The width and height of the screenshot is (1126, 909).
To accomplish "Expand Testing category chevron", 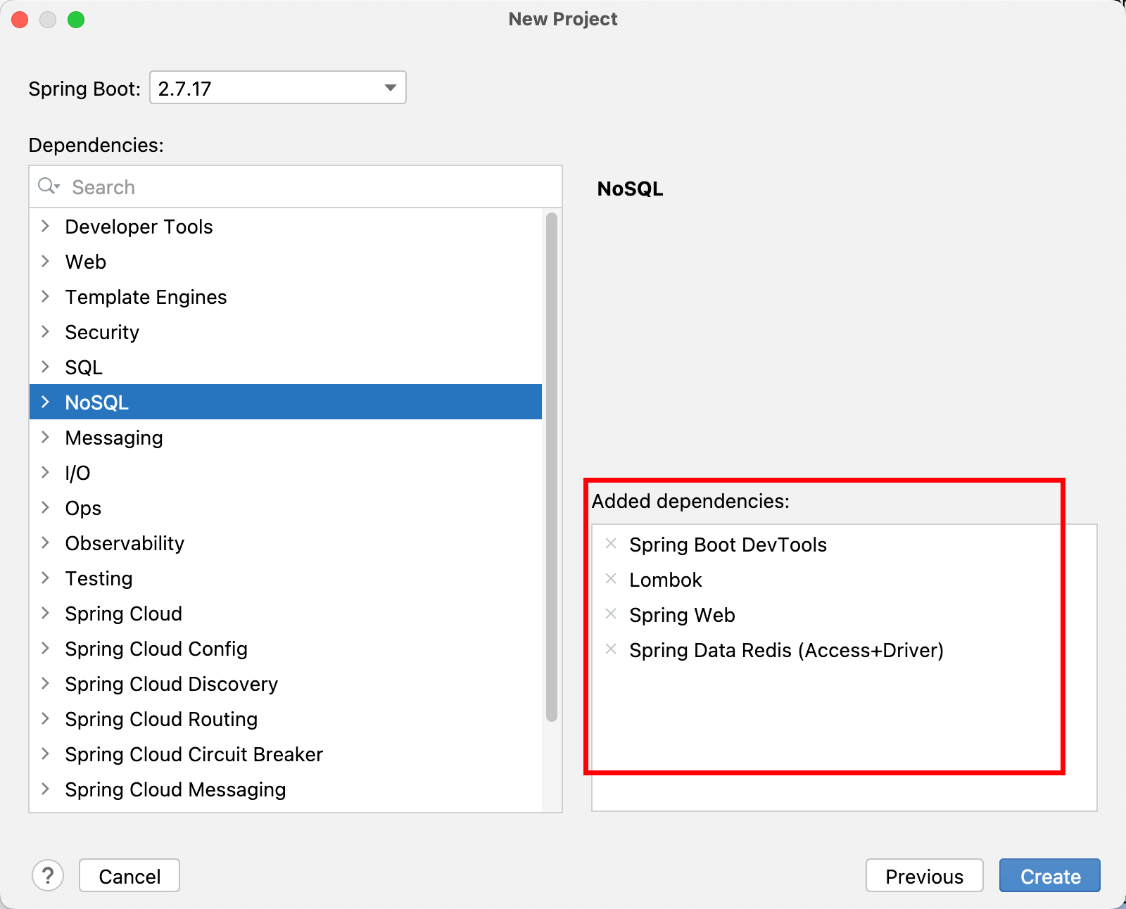I will click(x=46, y=578).
